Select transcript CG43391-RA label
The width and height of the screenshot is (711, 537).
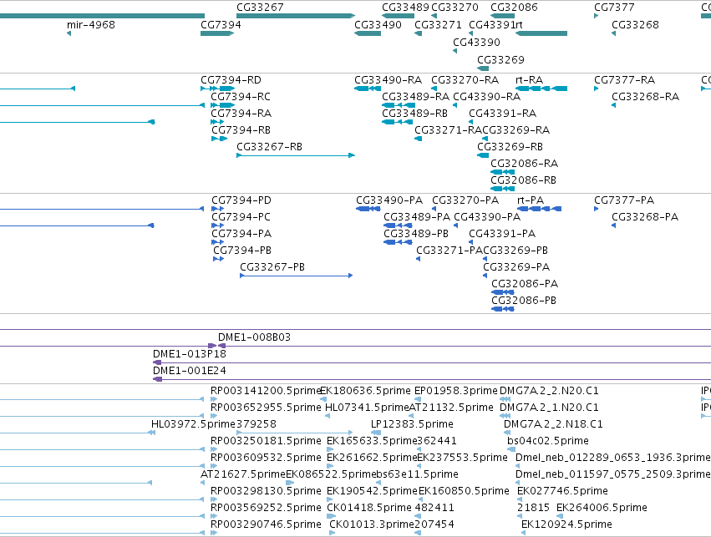503,114
